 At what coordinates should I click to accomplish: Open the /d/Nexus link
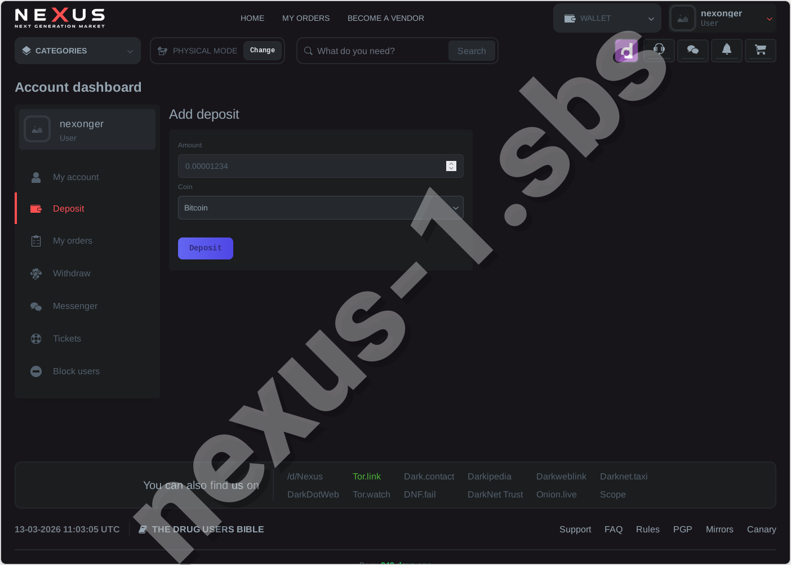tap(305, 477)
